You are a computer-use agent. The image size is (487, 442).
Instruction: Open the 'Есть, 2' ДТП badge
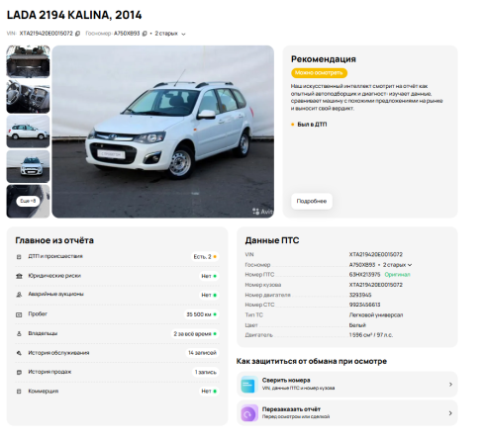point(205,257)
